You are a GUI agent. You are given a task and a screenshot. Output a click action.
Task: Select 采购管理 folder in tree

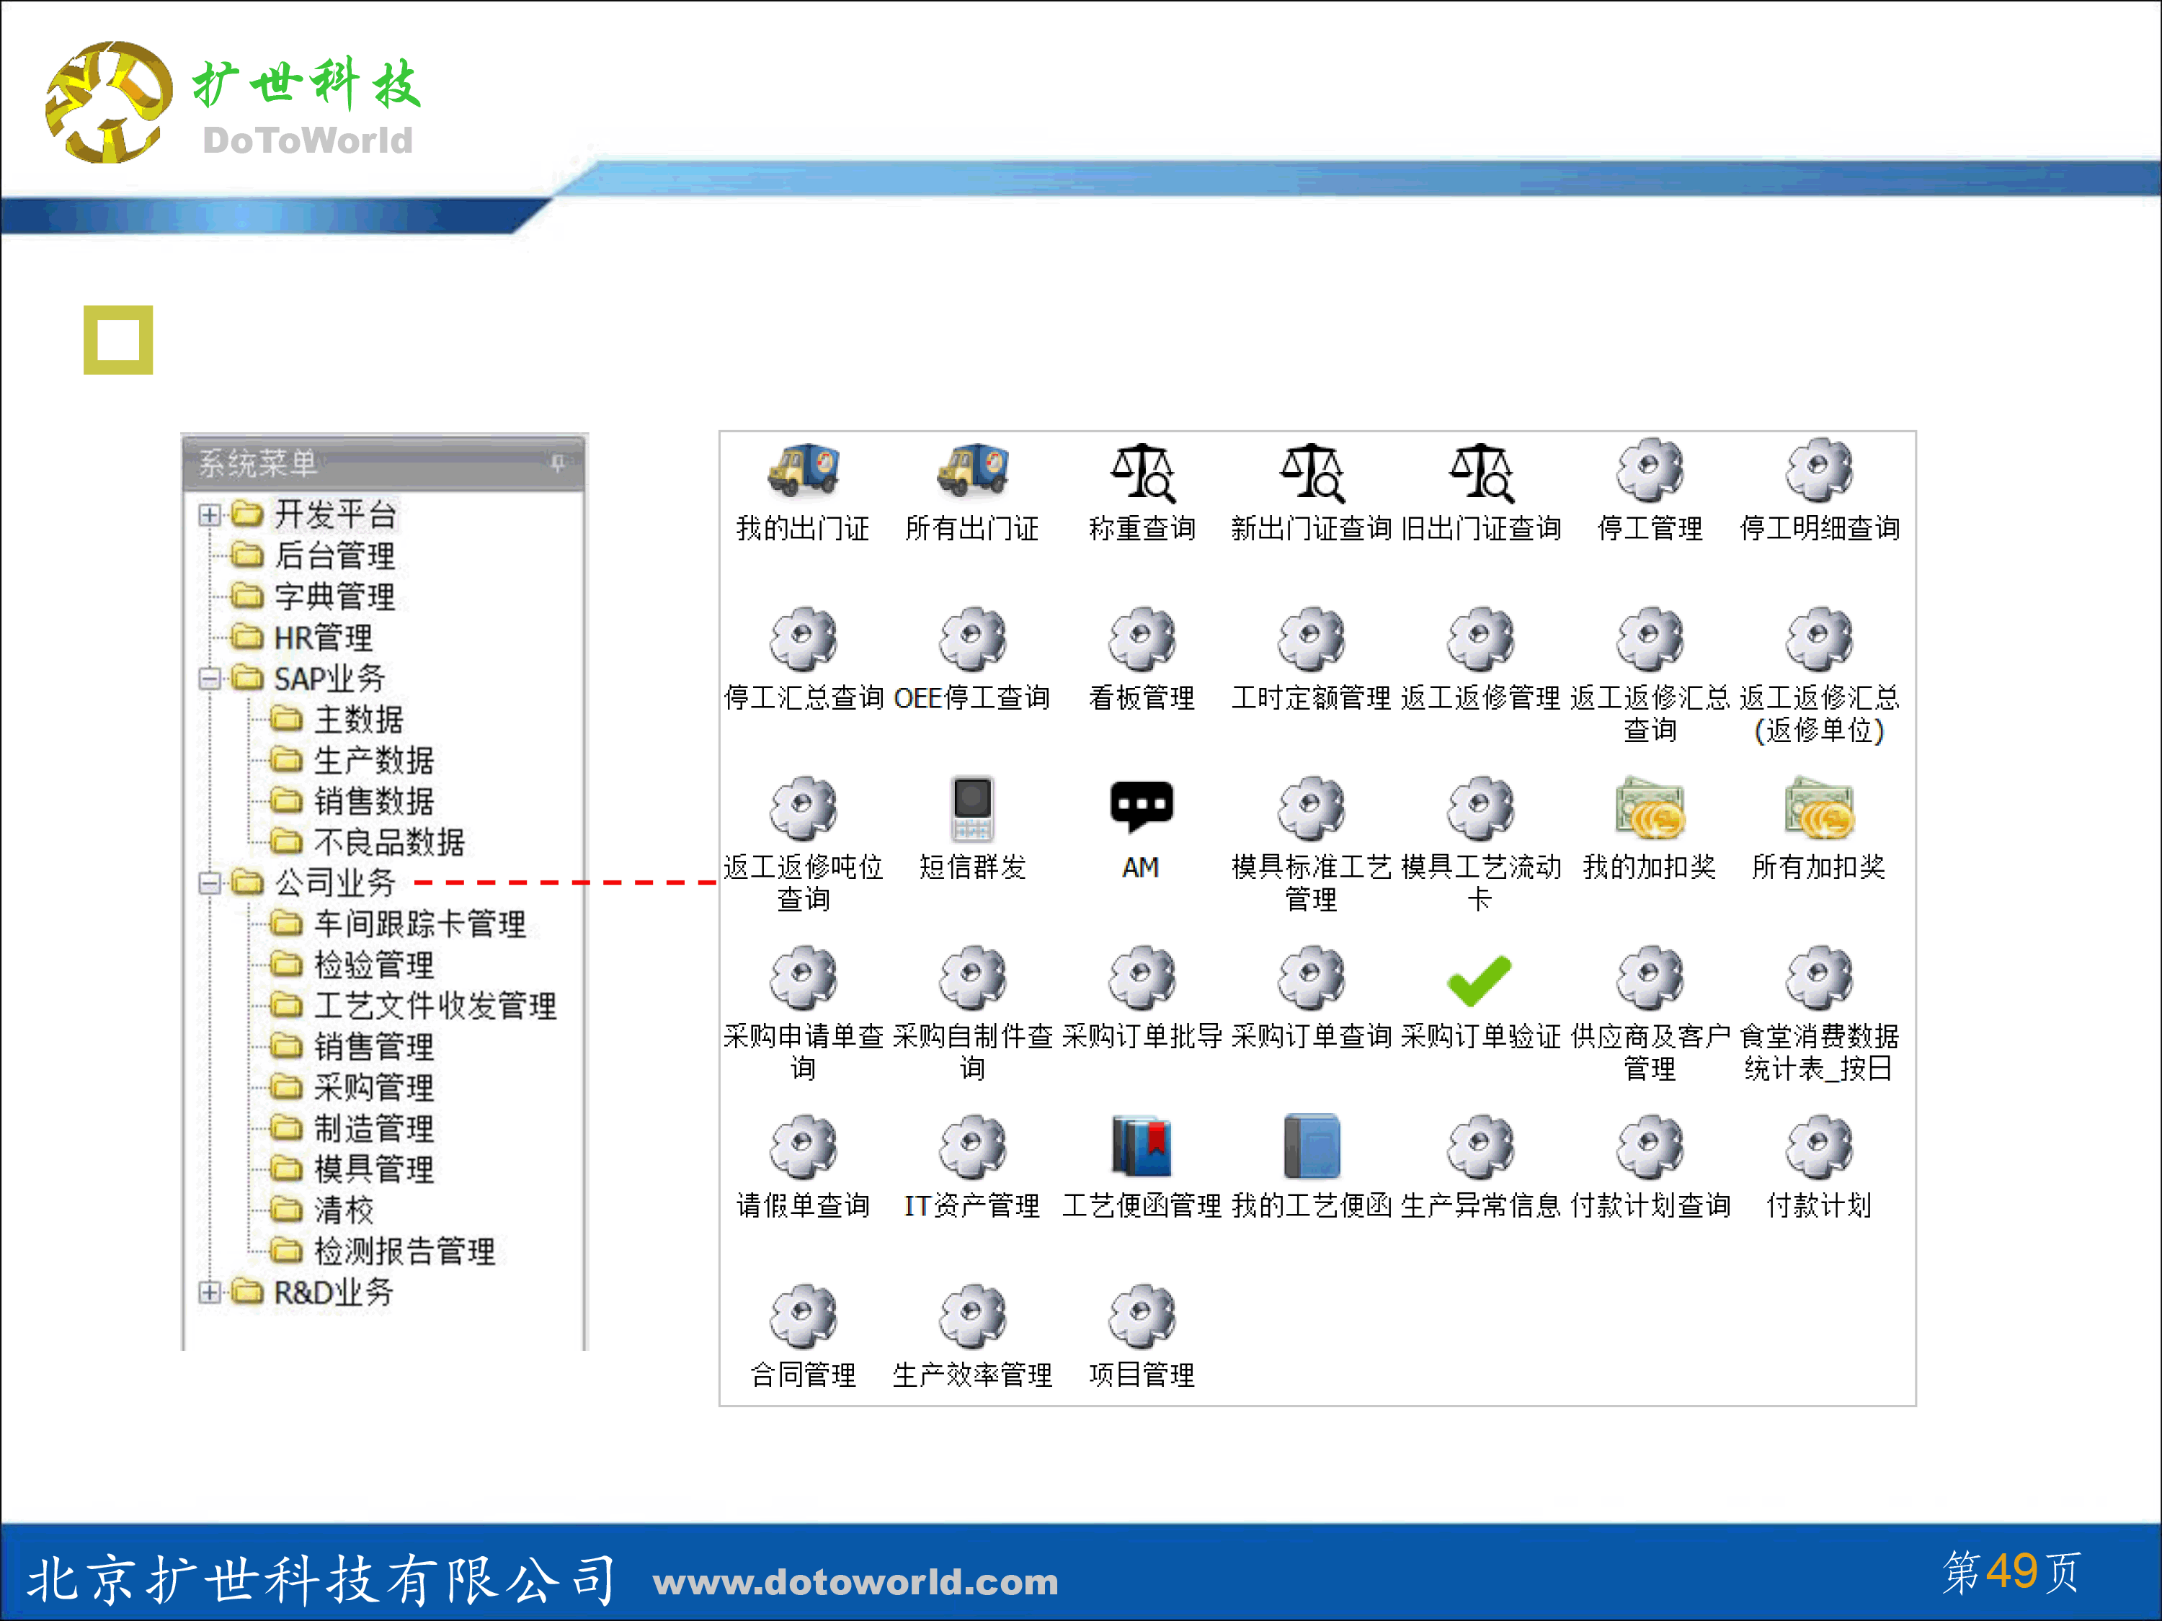click(x=373, y=1087)
